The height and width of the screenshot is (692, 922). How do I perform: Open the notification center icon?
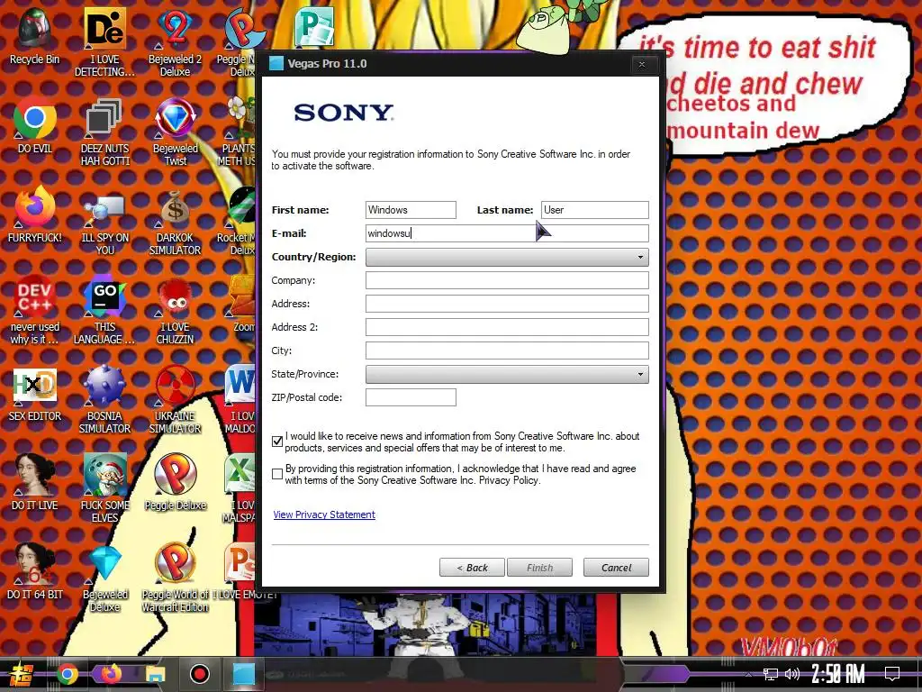(x=892, y=674)
